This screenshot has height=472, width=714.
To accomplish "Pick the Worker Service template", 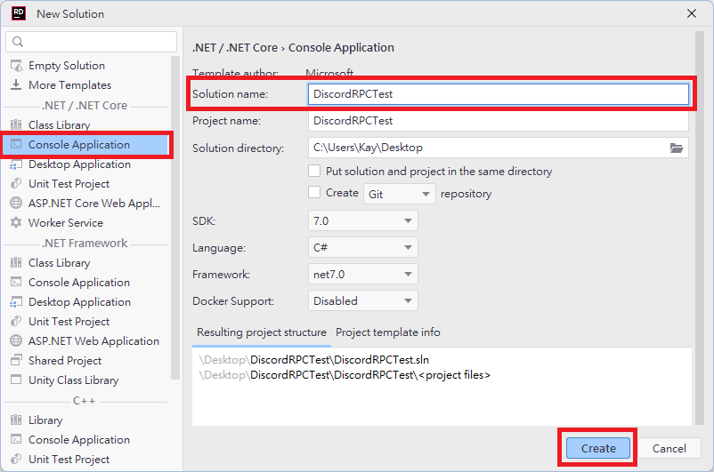I will point(65,223).
